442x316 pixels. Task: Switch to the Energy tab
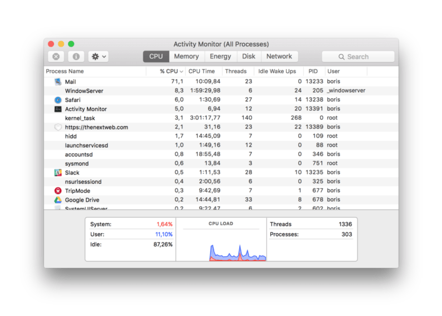220,57
